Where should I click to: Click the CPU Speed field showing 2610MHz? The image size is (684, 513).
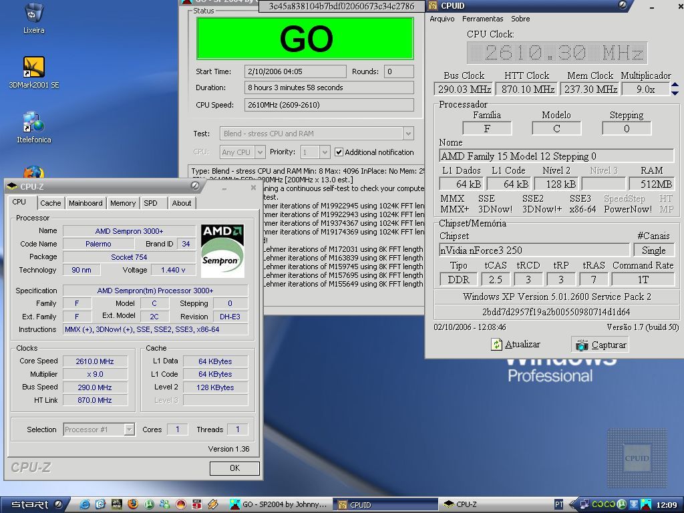329,105
